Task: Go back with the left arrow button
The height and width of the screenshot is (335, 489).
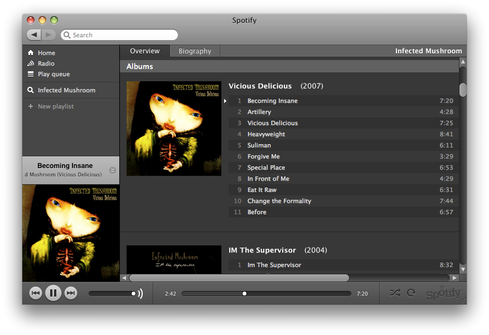Action: (33, 35)
